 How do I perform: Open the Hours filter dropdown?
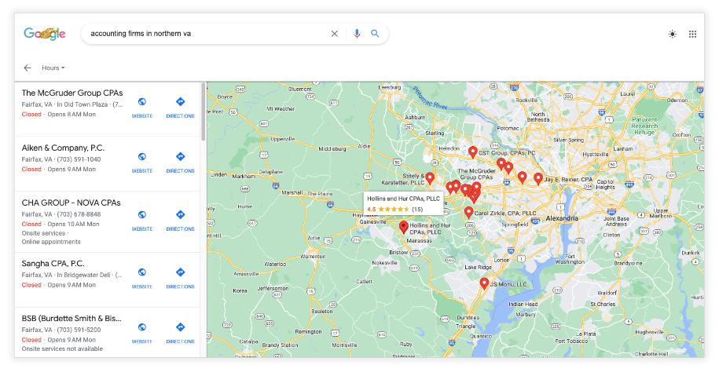coord(53,68)
